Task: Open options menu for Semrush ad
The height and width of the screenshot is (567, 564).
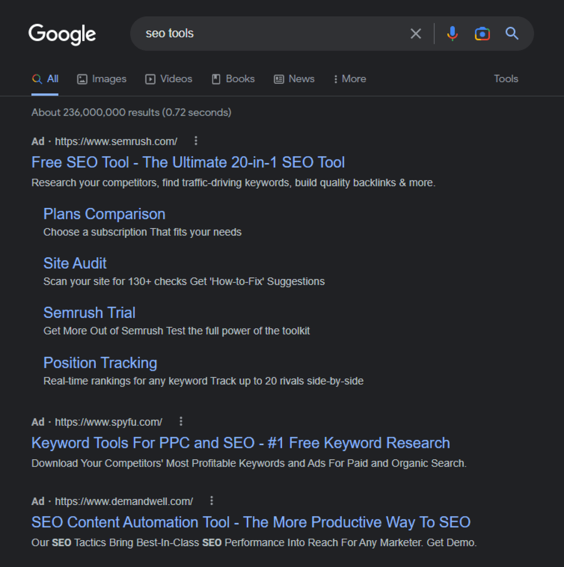Action: pos(196,141)
